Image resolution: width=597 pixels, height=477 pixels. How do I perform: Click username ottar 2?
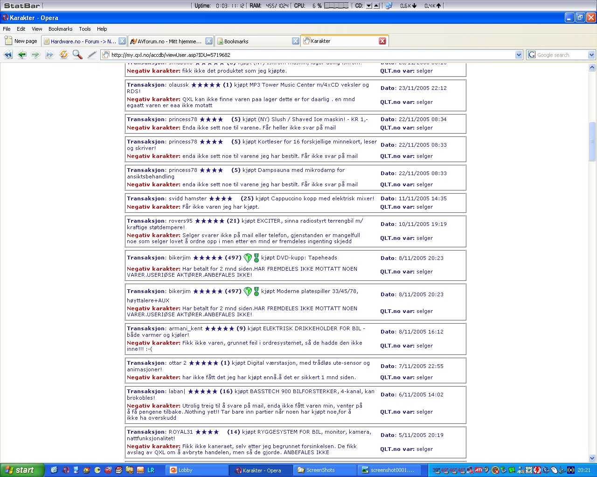(178, 363)
